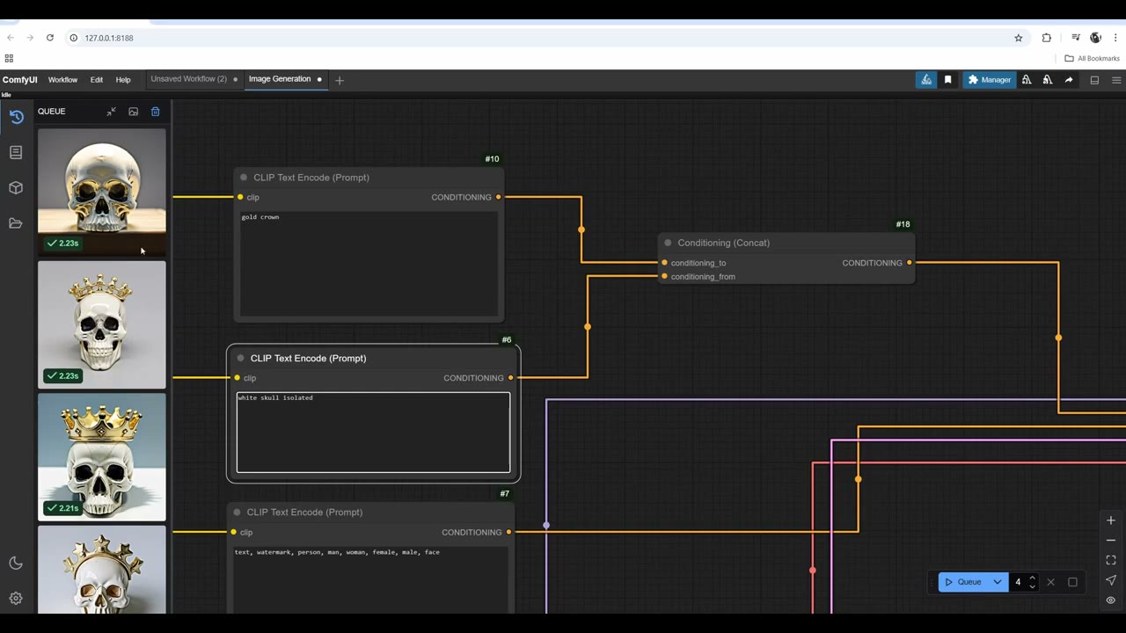
Task: Open the Workflows folder sidebar icon
Action: [16, 223]
